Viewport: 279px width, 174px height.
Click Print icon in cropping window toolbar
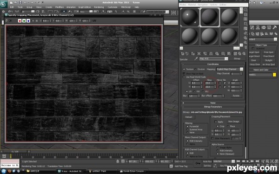(x=7, y=21)
